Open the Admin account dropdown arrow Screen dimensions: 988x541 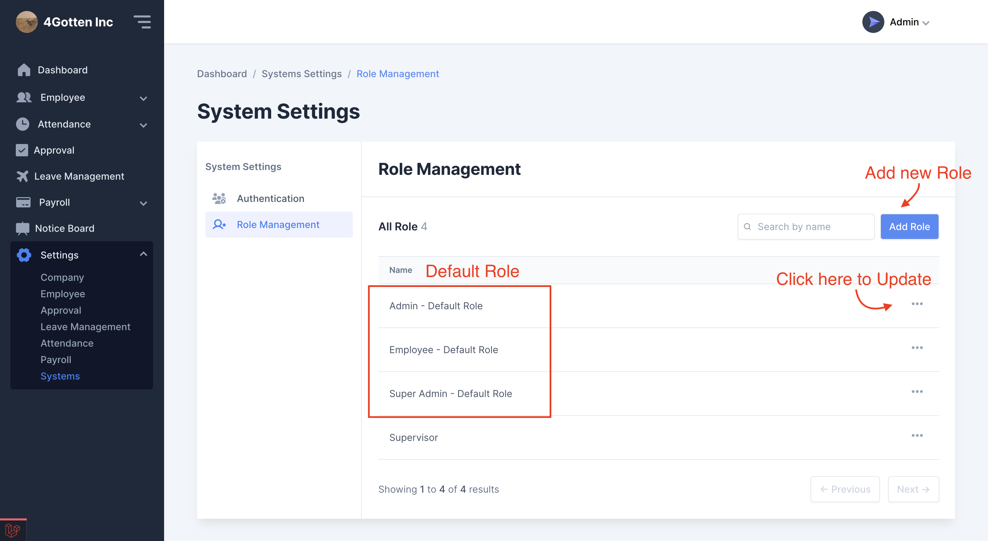926,23
